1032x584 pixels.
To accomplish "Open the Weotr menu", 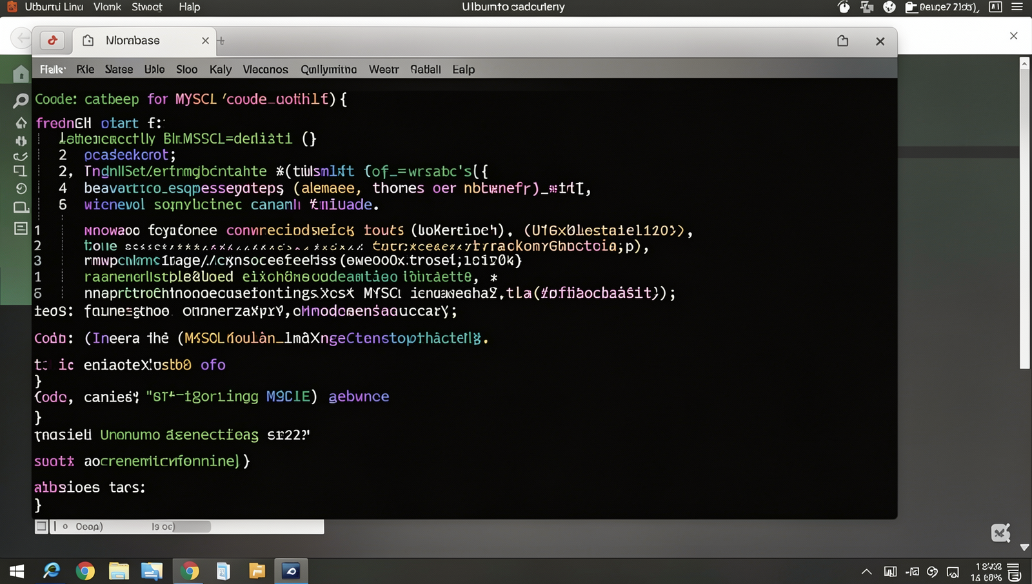I will point(384,70).
